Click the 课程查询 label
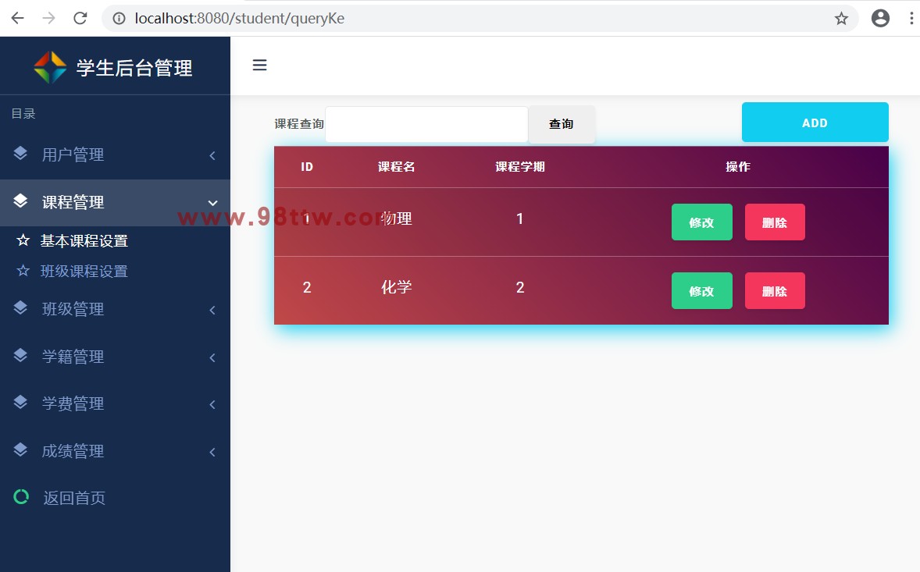The image size is (920, 572). tap(299, 124)
